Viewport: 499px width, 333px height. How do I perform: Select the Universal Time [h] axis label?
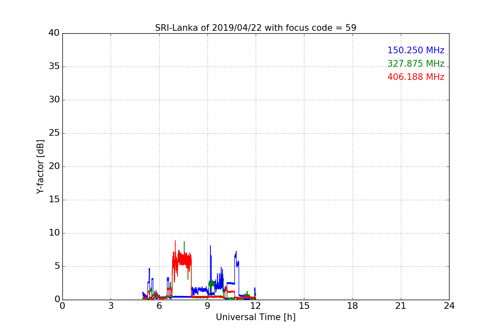click(256, 317)
